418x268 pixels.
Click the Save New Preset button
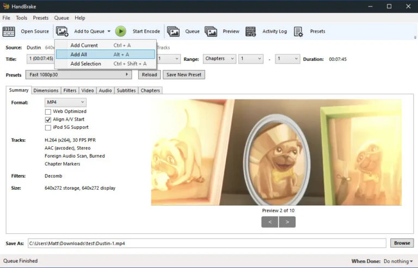coord(184,75)
